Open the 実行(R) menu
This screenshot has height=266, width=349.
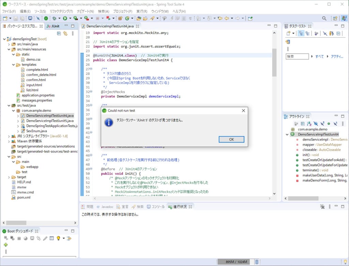[x=142, y=11]
